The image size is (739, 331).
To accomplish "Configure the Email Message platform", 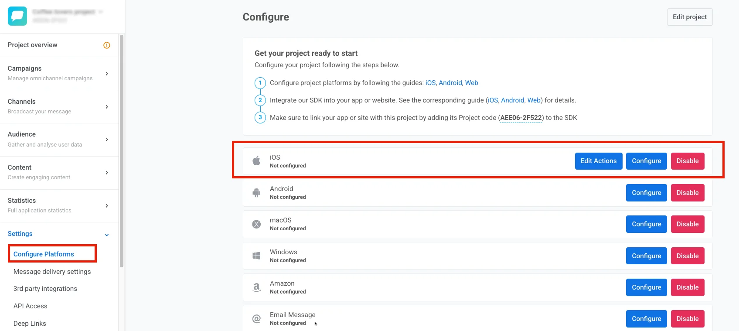I will click(647, 319).
